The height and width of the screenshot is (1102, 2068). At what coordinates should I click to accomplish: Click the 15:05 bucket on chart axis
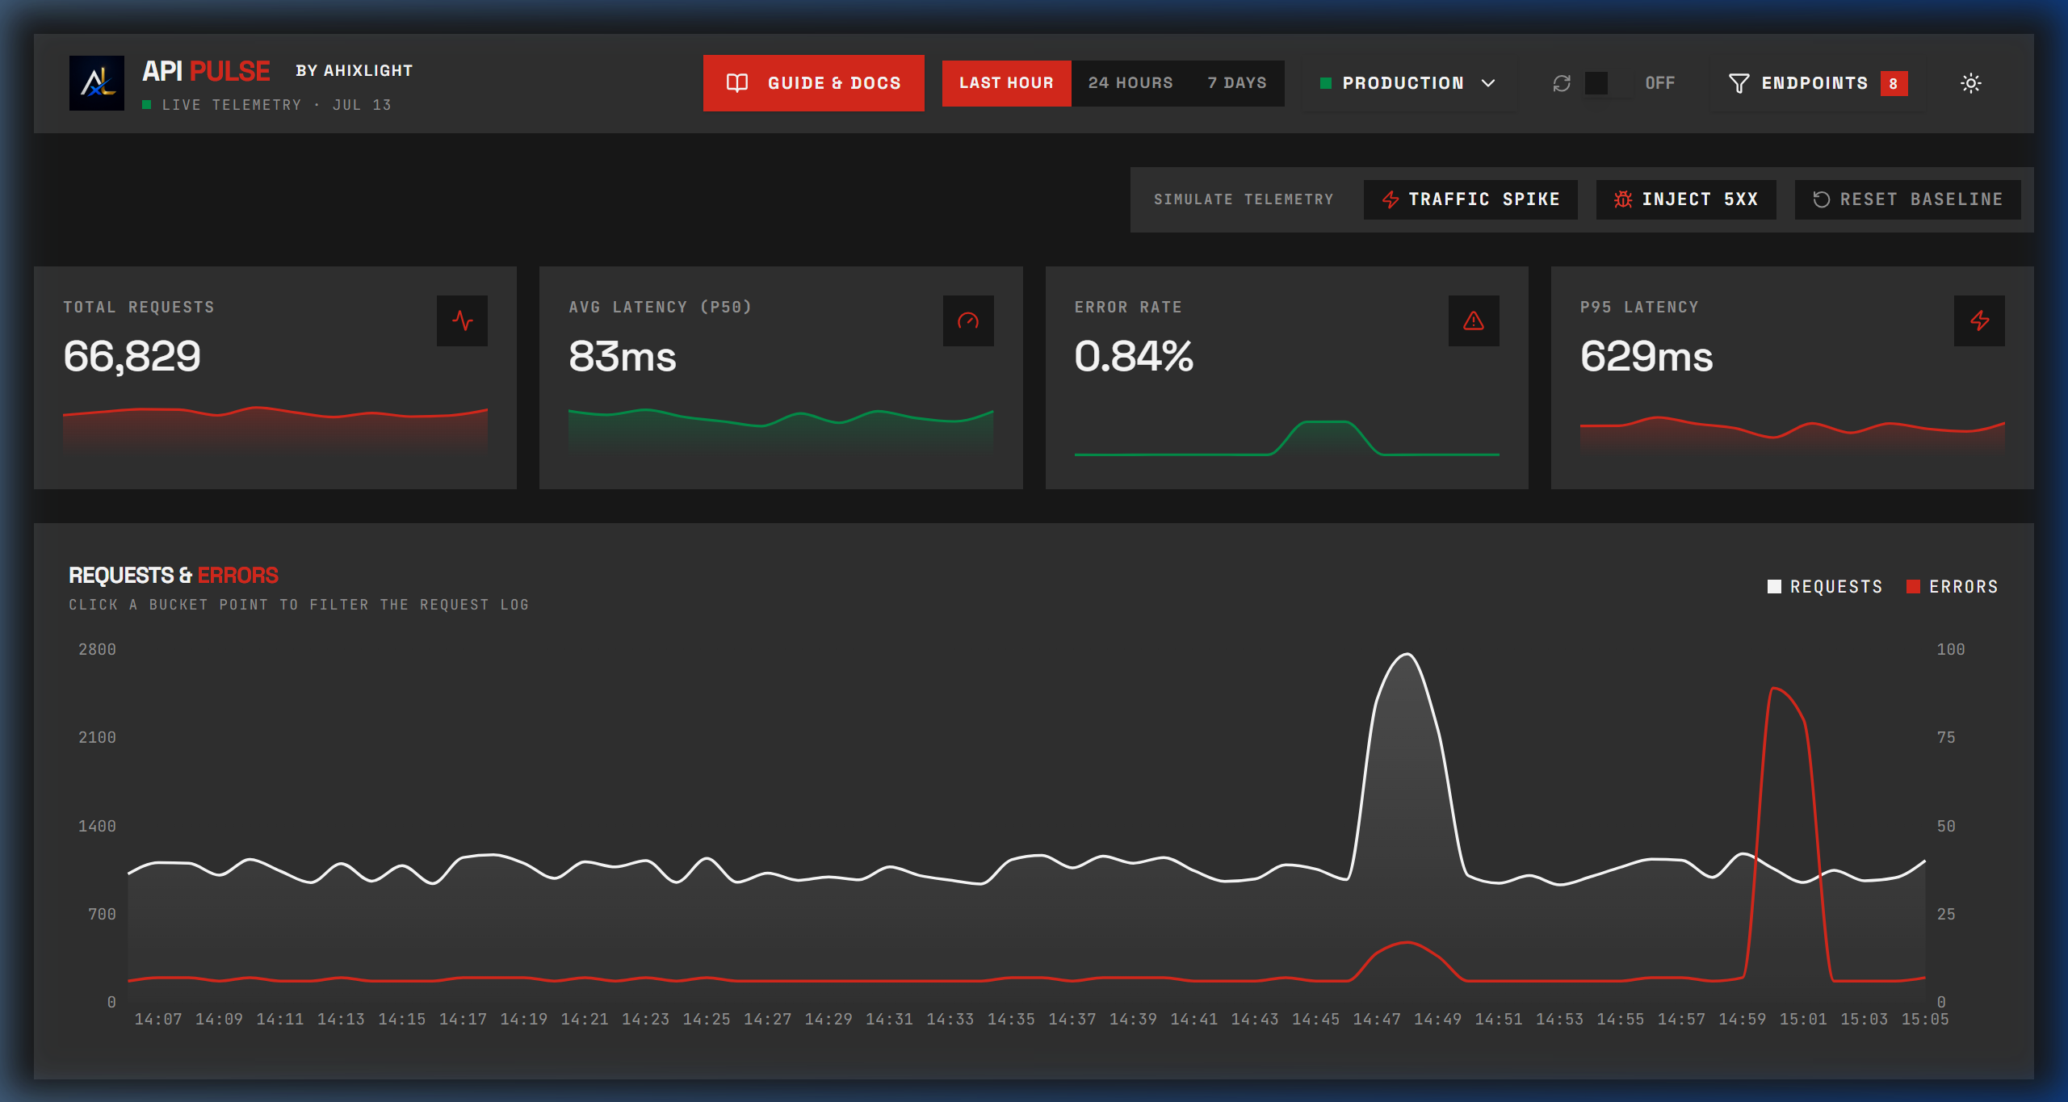pyautogui.click(x=1925, y=1020)
